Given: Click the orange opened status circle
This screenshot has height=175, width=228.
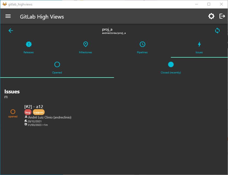Looking at the screenshot, I should click(13, 112).
